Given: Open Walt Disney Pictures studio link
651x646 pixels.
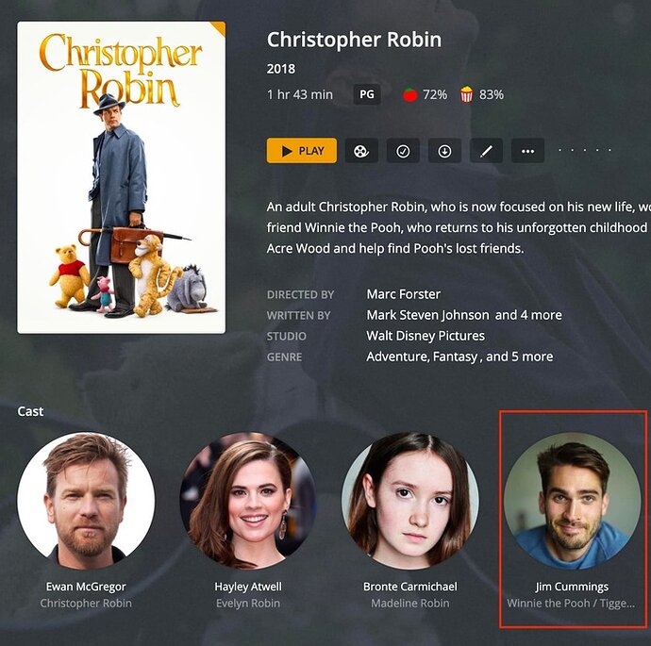Looking at the screenshot, I should (426, 336).
